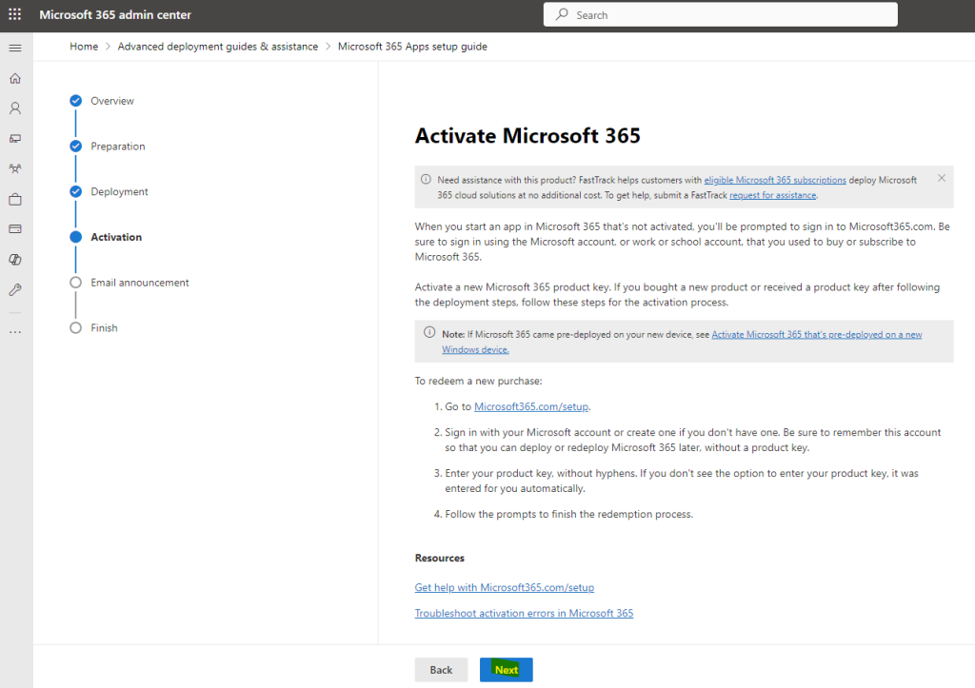Open the Devices icon in the sidebar
Image resolution: width=975 pixels, height=688 pixels.
coord(15,139)
